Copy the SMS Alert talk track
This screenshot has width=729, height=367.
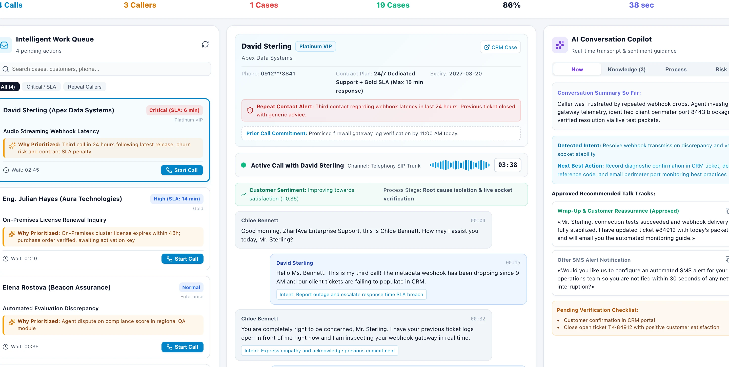pyautogui.click(x=727, y=259)
